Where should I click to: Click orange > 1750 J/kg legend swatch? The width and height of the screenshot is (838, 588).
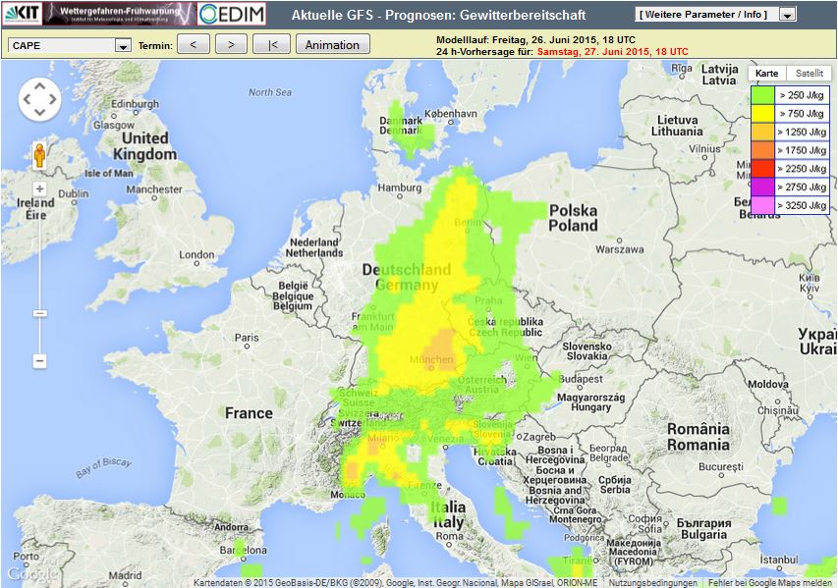(762, 150)
